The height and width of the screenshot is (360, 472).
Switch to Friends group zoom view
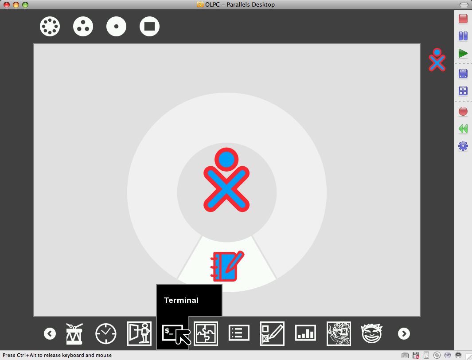[x=83, y=27]
